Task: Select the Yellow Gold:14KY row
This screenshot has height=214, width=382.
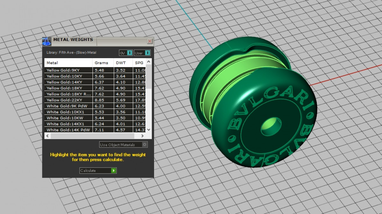Action: click(x=68, y=82)
